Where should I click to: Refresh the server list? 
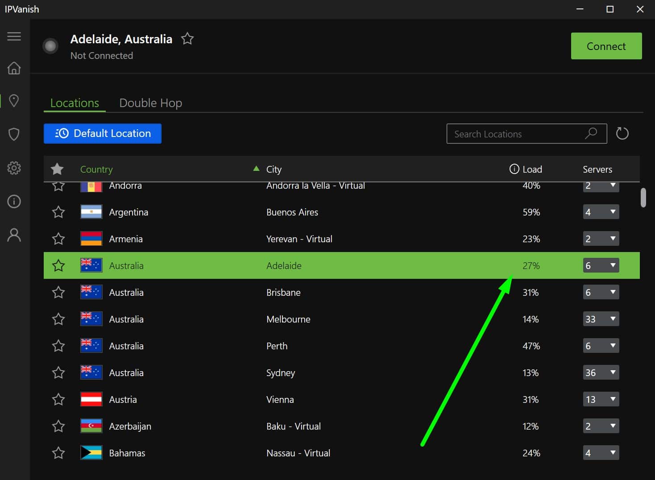622,133
